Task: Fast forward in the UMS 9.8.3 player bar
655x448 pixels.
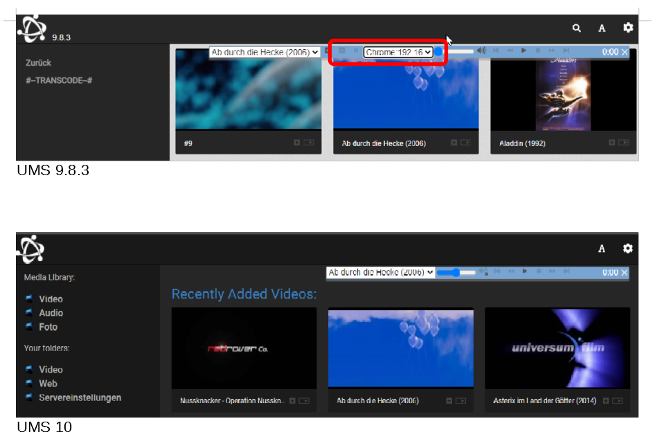Action: coord(552,51)
